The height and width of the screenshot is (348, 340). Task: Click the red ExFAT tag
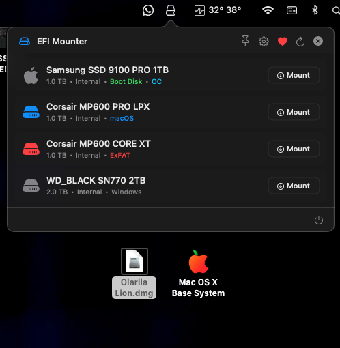[120, 155]
